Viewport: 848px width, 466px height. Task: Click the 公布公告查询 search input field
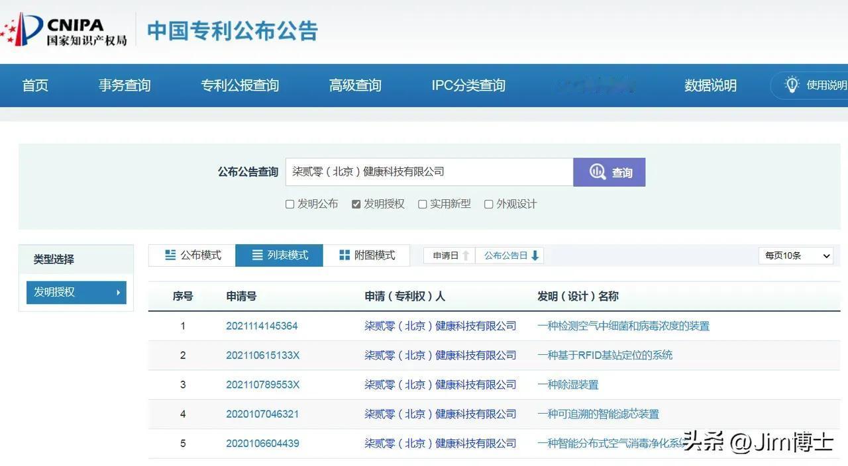[429, 172]
